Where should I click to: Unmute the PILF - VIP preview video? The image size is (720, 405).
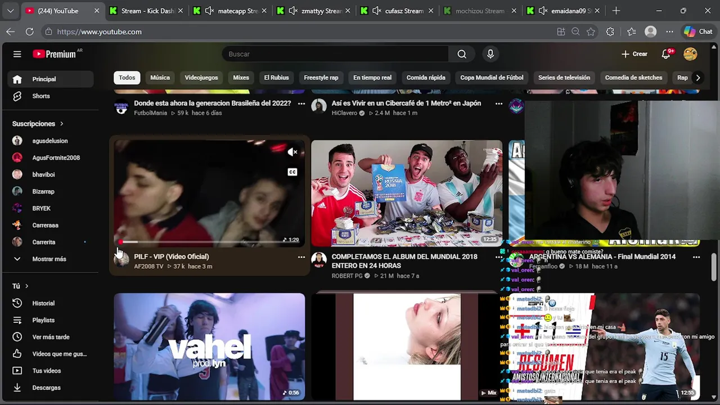[292, 152]
